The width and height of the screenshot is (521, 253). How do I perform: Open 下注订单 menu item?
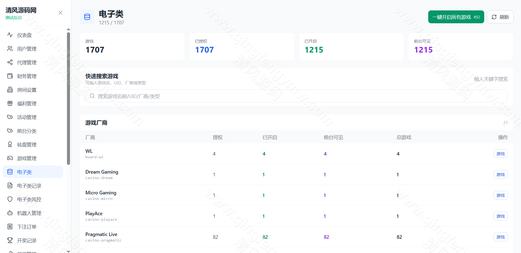tap(33, 227)
